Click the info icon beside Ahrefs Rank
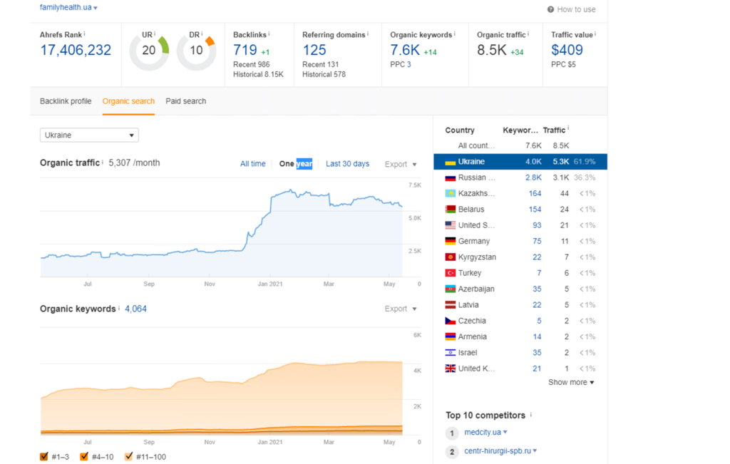Viewport: 730px width, 464px height. point(84,33)
